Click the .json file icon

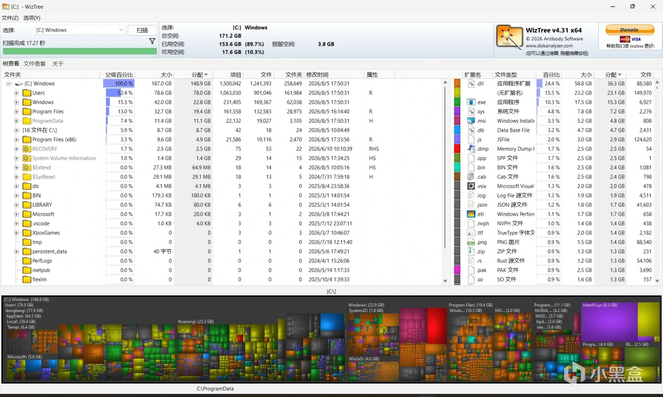pos(471,205)
